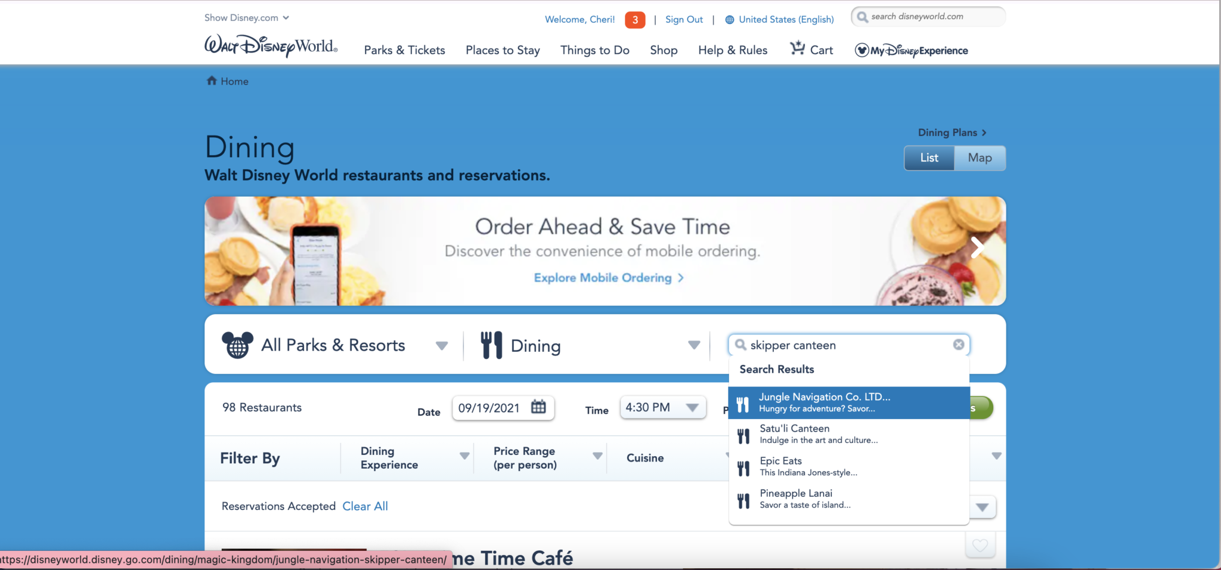Click the magnifier icon in dining search
This screenshot has width=1221, height=570.
740,345
